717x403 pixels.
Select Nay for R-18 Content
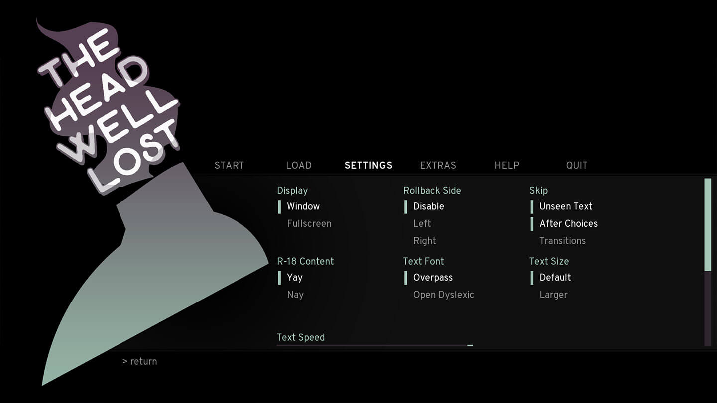[295, 295]
